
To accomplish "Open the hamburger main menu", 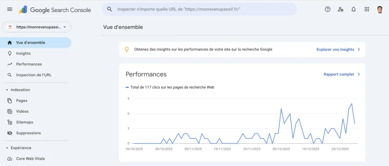I will (x=9, y=9).
